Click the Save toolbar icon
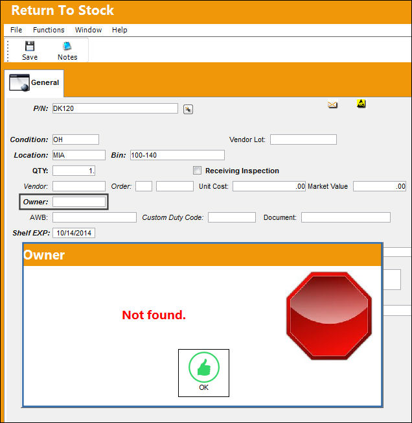The image size is (412, 423). point(30,46)
